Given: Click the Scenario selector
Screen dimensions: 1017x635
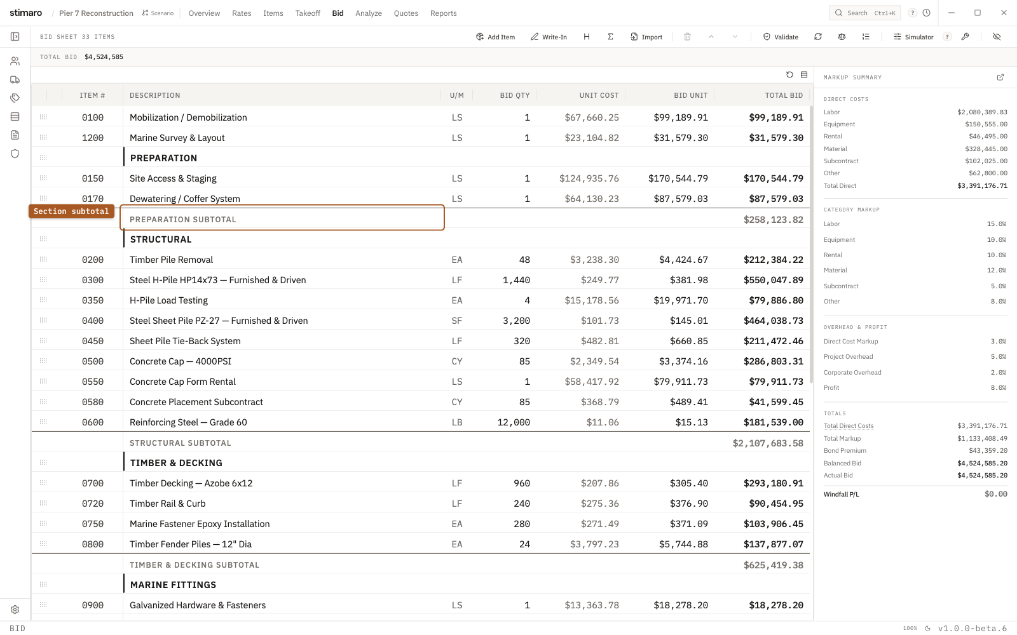Looking at the screenshot, I should [x=158, y=13].
